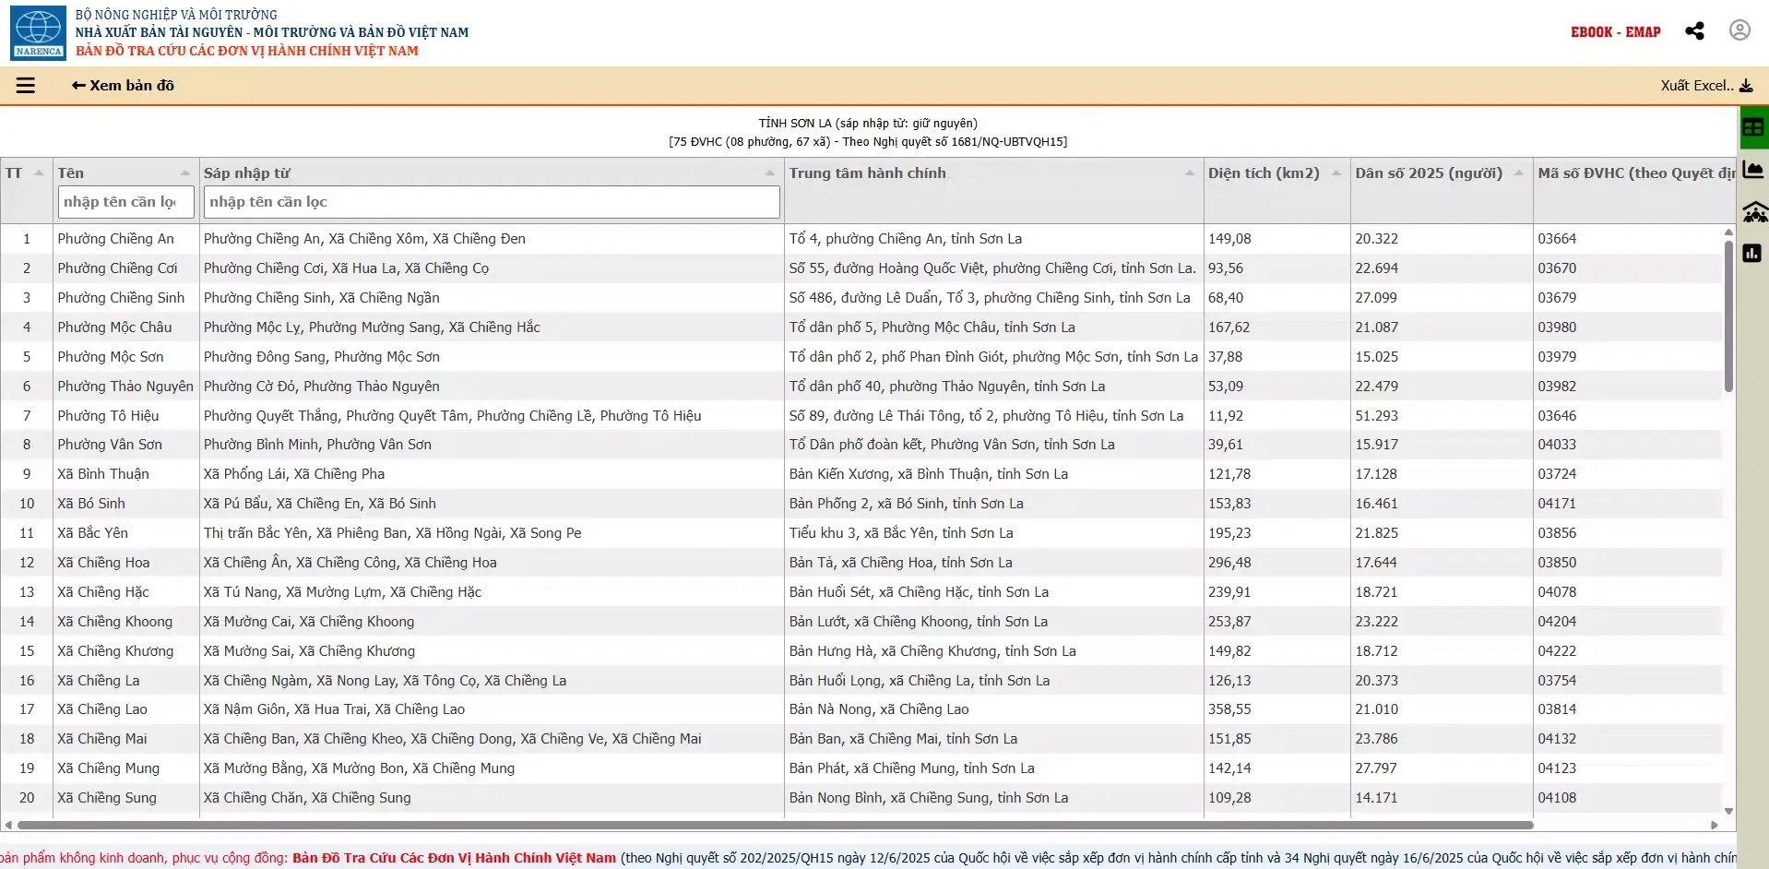Open the hamburger menu
1769x869 pixels.
click(x=26, y=86)
